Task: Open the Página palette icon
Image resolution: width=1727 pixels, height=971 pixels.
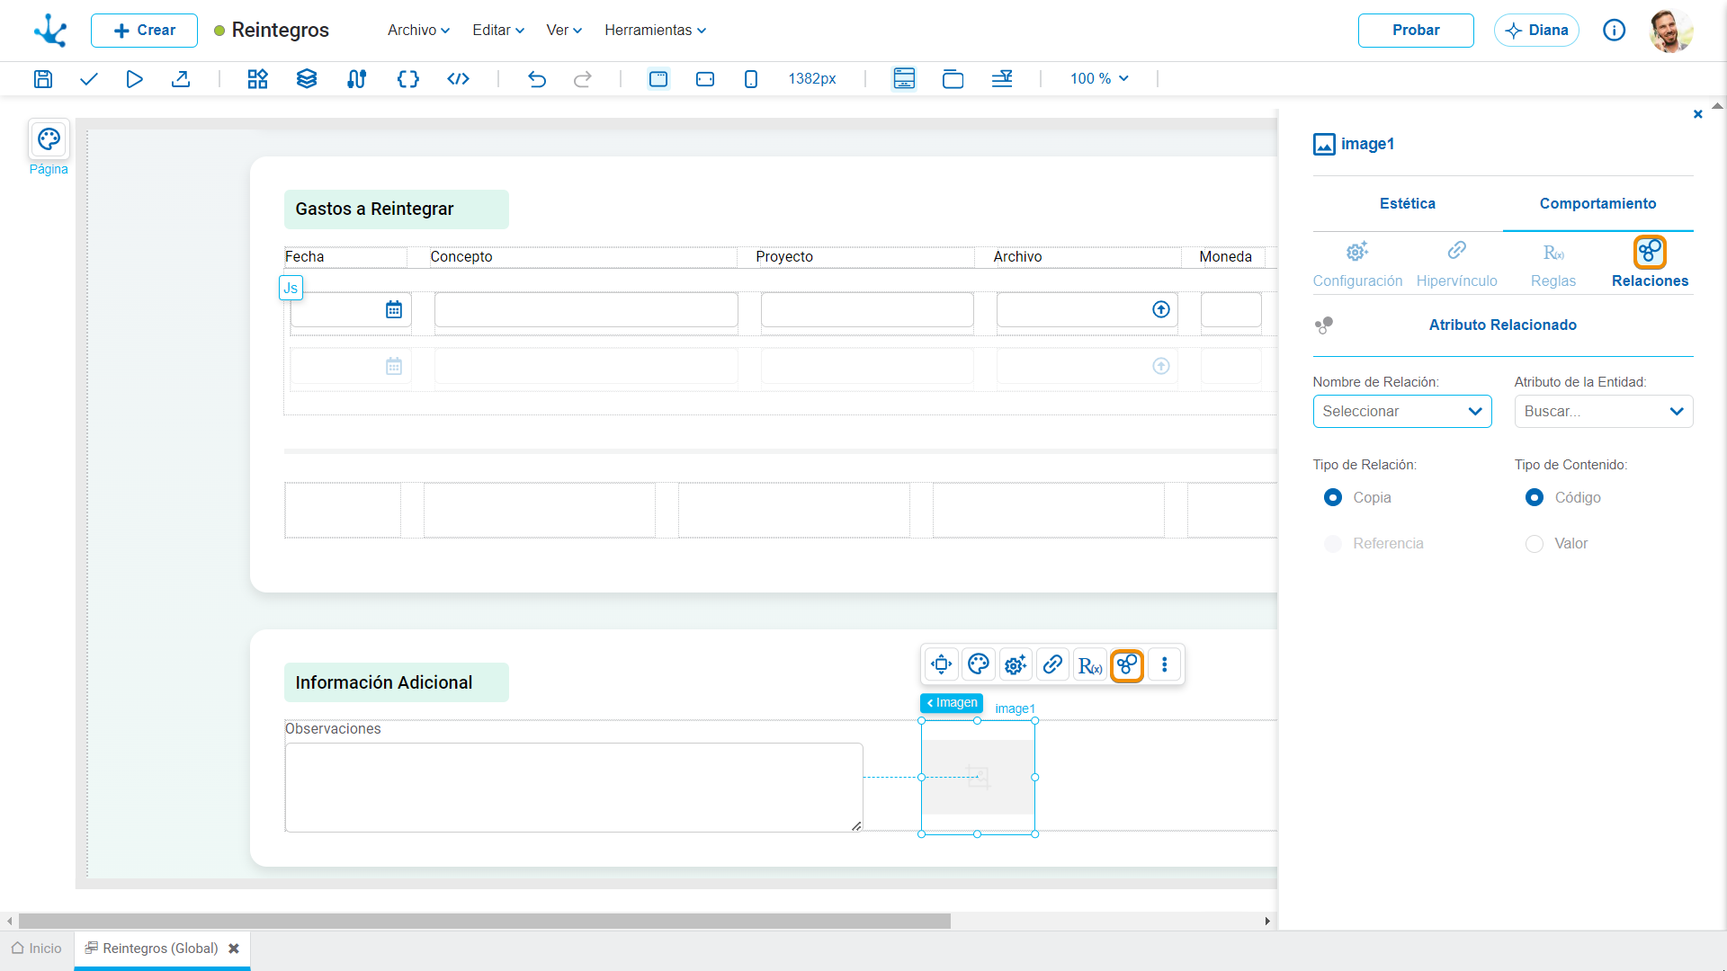Action: [x=49, y=139]
